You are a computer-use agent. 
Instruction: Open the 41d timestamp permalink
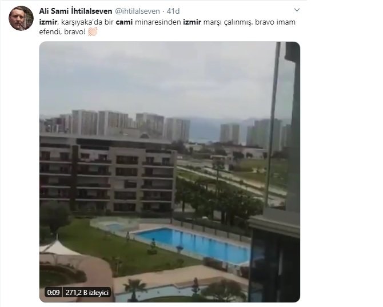(x=173, y=11)
